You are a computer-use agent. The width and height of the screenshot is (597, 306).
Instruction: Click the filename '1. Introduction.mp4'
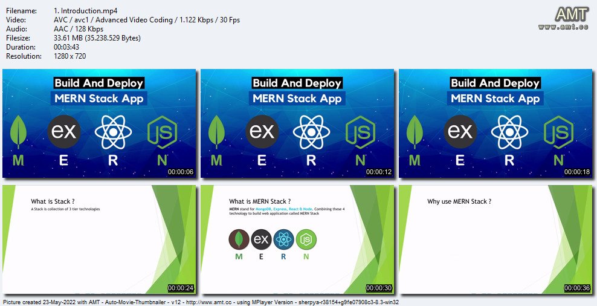tap(86, 11)
